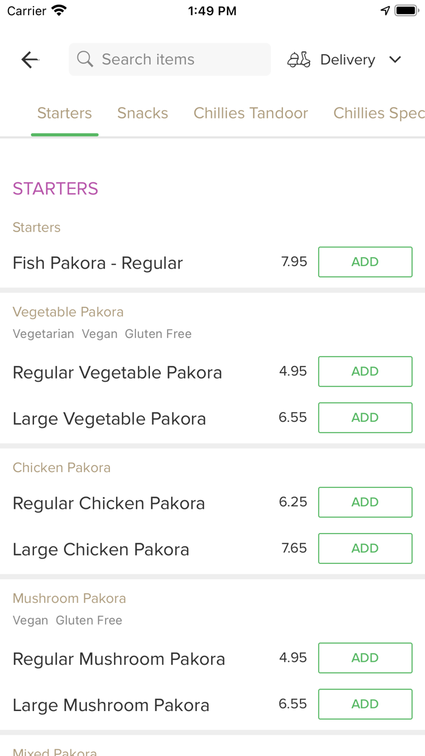Expand the Delivery dropdown chevron

coord(395,60)
